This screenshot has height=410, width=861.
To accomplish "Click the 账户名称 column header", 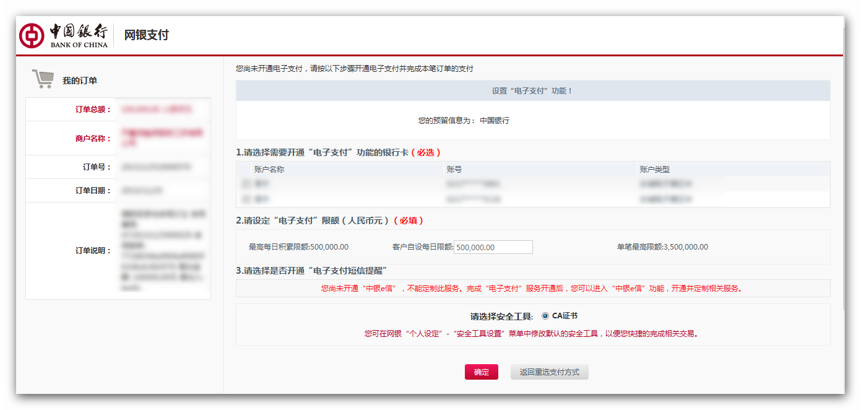I will tap(269, 169).
